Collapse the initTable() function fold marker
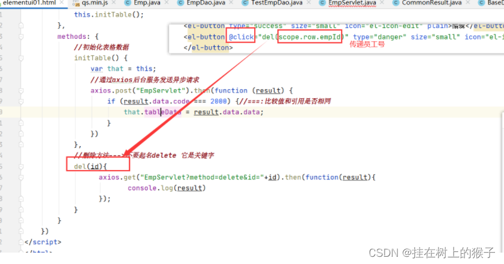Screen dimensions: 504x264 (21, 58)
